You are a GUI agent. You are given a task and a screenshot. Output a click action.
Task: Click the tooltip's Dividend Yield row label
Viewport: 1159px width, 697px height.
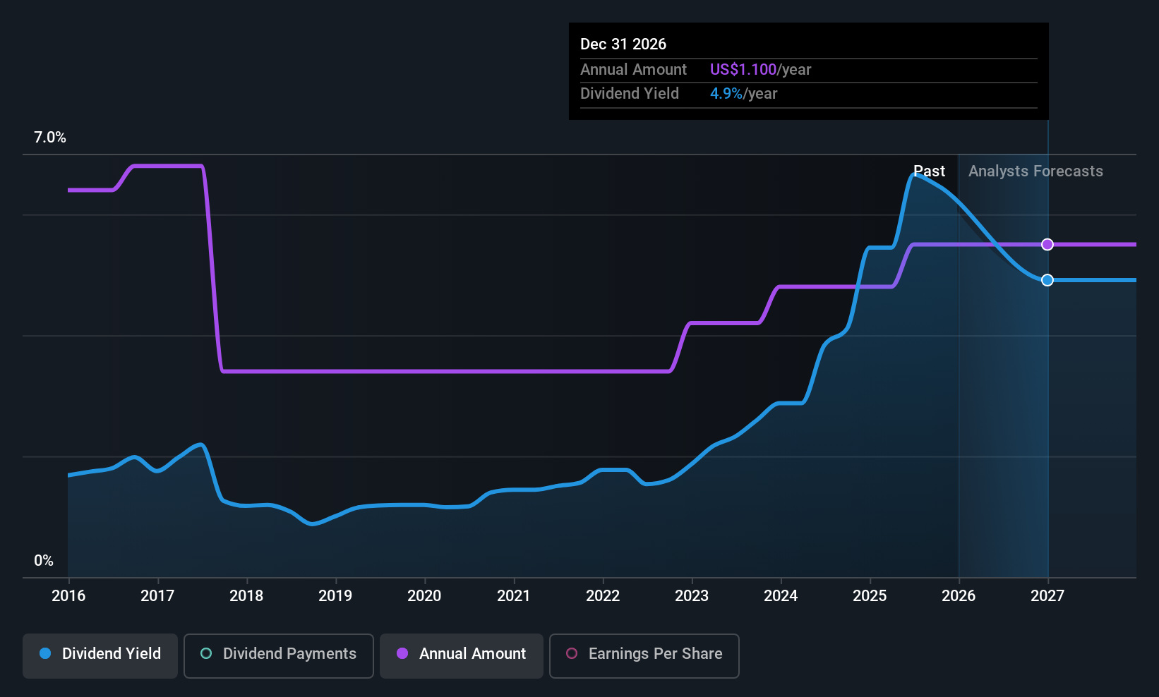pos(630,94)
